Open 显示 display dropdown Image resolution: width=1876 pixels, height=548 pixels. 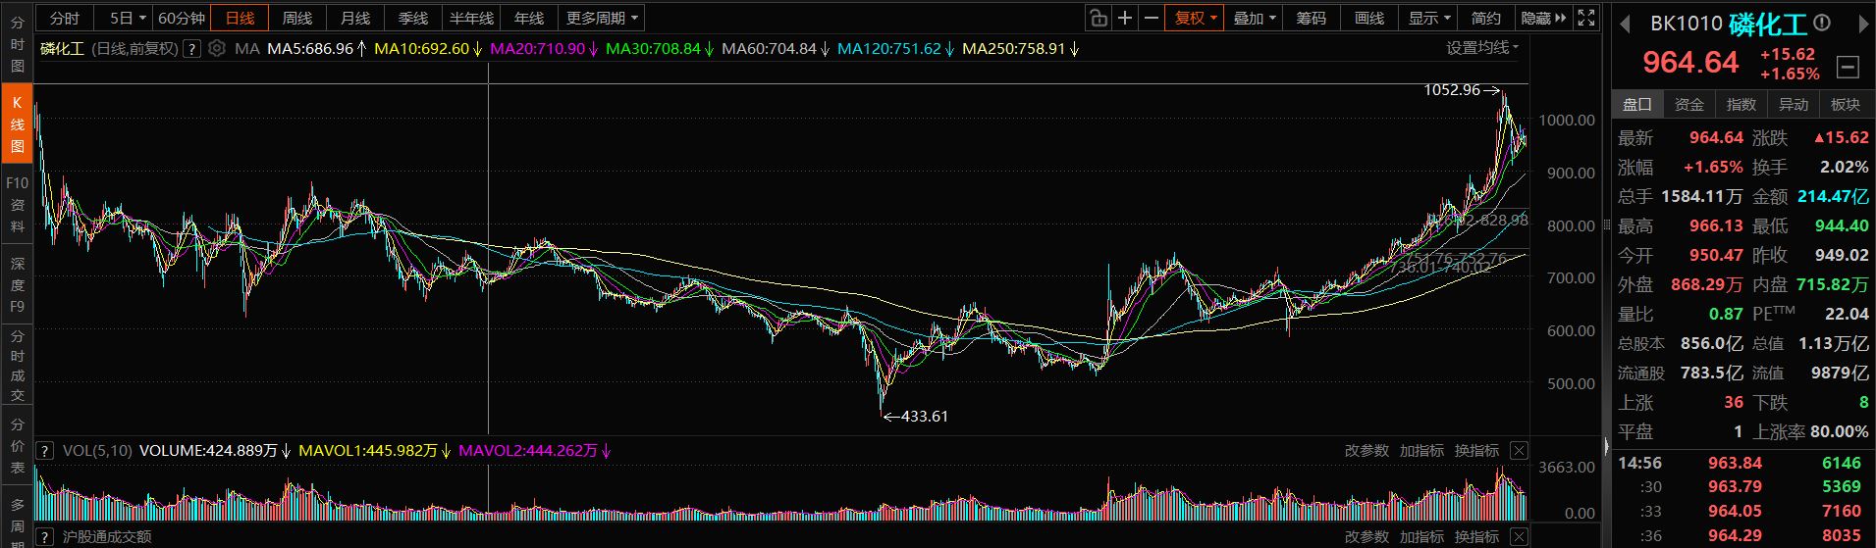[x=1429, y=18]
